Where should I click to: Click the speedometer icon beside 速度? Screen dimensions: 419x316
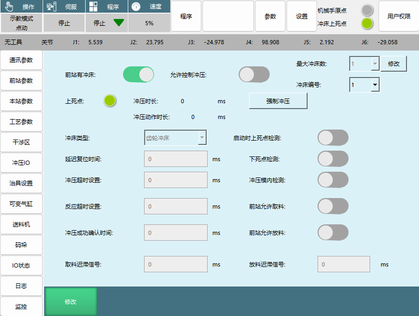[x=136, y=7]
